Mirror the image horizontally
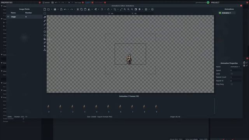The width and height of the screenshot is (249, 140). click(x=89, y=9)
